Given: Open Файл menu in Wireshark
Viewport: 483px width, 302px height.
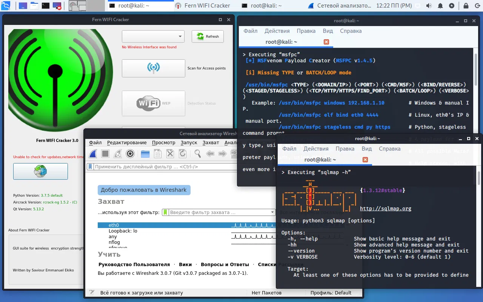Looking at the screenshot, I should (x=95, y=143).
